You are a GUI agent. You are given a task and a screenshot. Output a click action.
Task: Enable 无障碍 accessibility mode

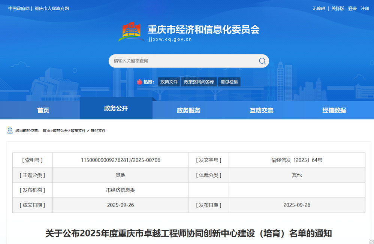pyautogui.click(x=319, y=8)
